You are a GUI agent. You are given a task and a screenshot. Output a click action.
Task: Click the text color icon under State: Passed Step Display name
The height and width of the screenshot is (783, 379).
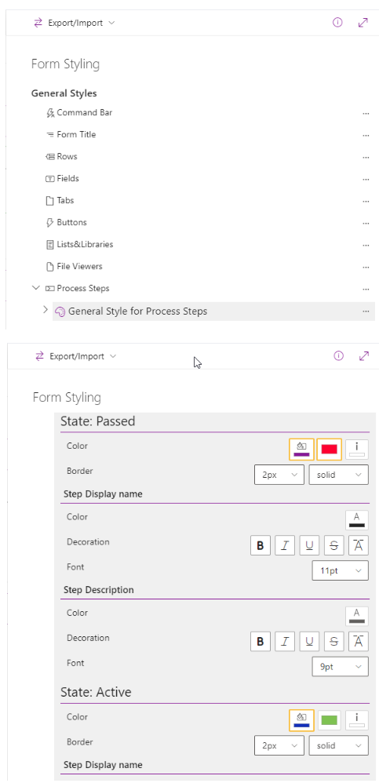(x=356, y=520)
